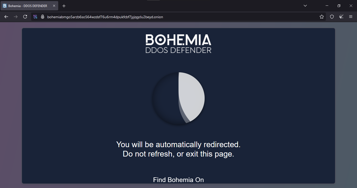
Task: Open the security level shield icon
Action: tap(332, 17)
